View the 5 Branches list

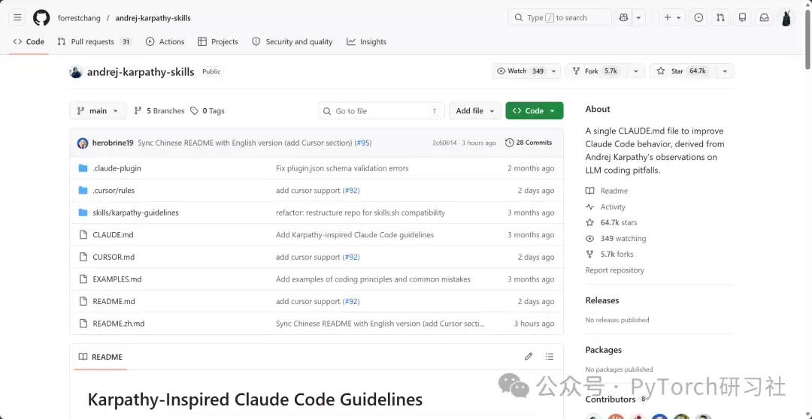click(159, 110)
